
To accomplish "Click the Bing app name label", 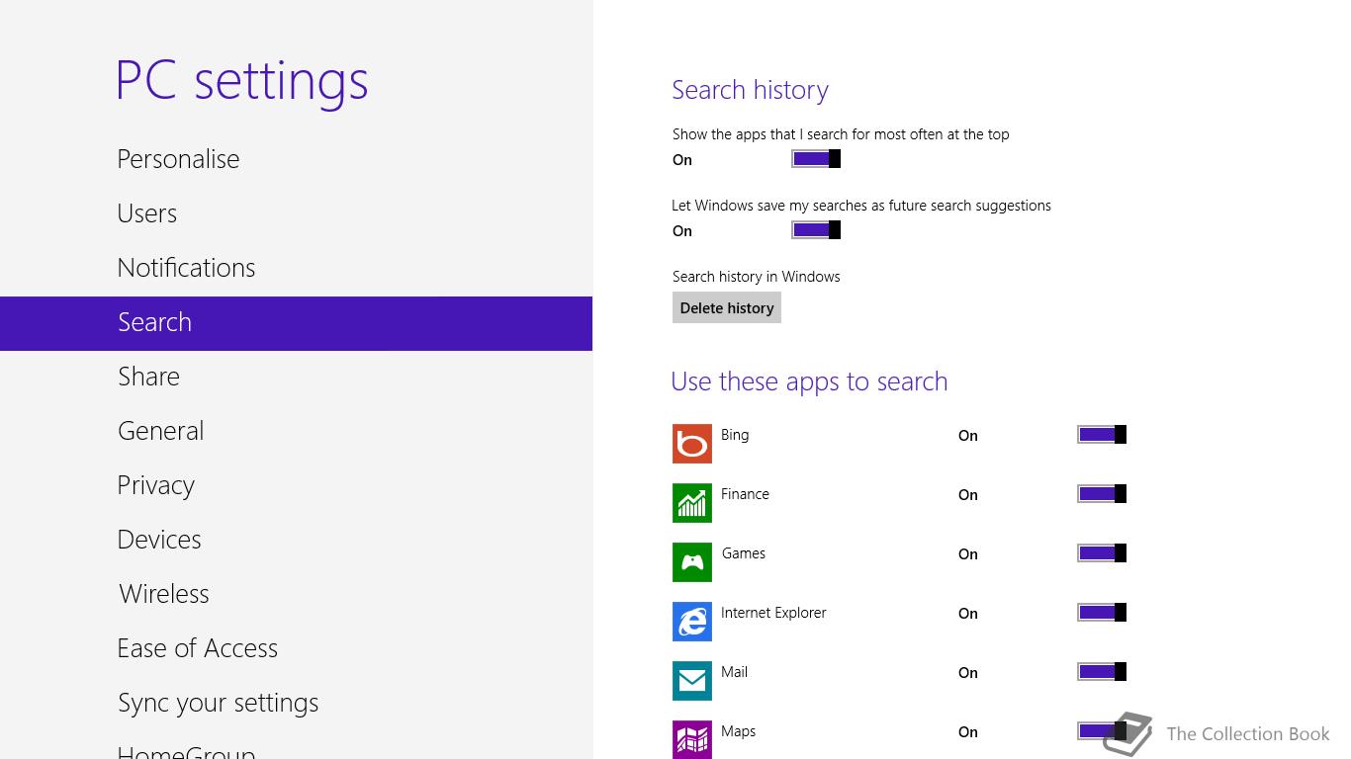I will pos(735,435).
